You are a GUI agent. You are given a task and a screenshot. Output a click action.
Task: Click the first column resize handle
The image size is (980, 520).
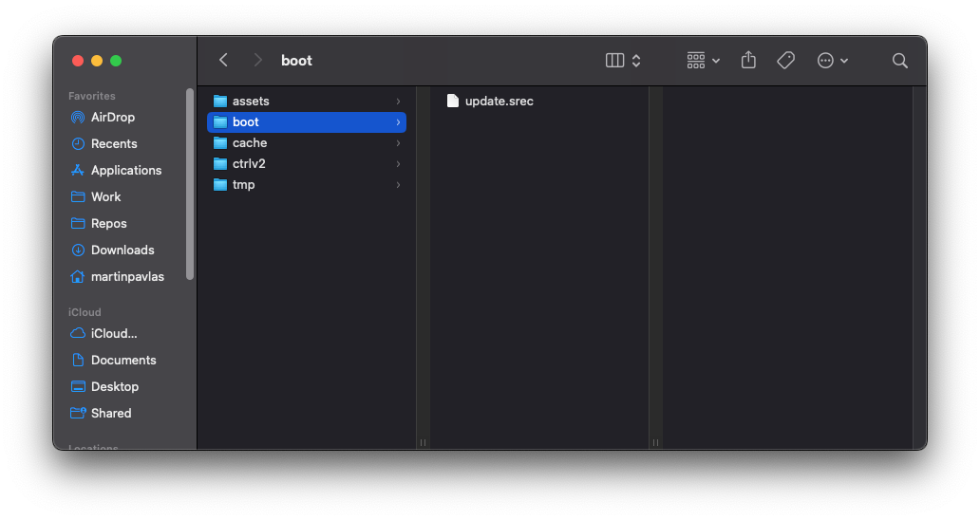point(424,442)
